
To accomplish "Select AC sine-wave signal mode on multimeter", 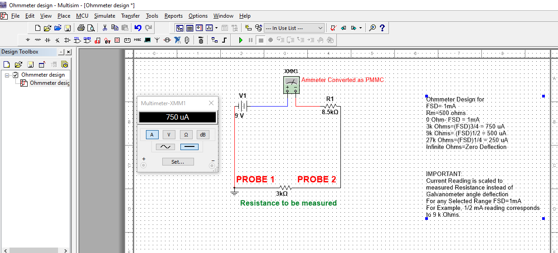I will click(x=165, y=147).
